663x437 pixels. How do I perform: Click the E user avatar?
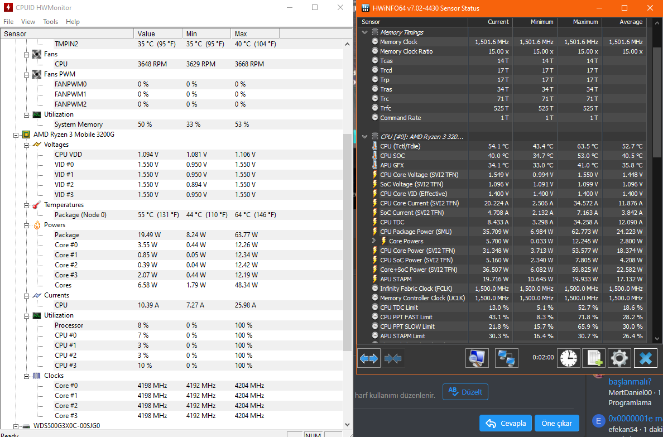pos(598,421)
